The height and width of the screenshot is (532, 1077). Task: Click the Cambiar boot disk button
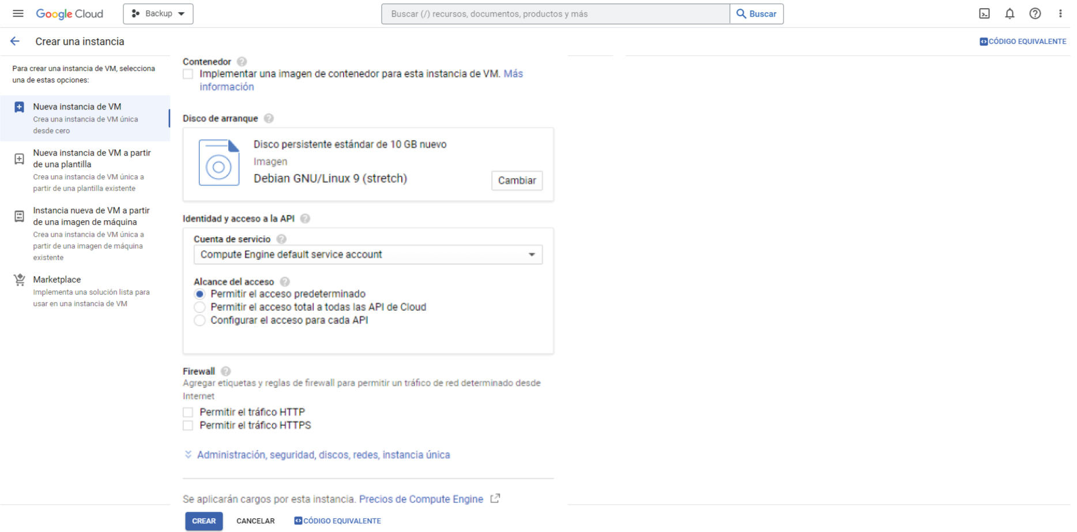click(517, 180)
